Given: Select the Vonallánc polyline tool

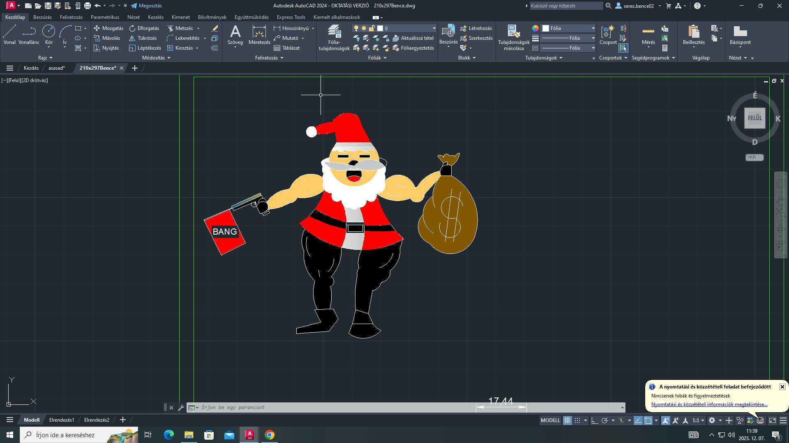Looking at the screenshot, I should point(29,34).
